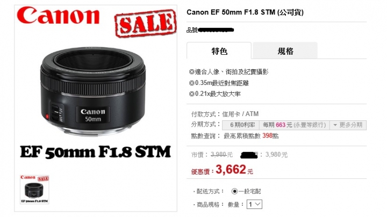The image size is (387, 217).
Task: Click the main Canon 50mm lens photo
Action: [x=93, y=91]
